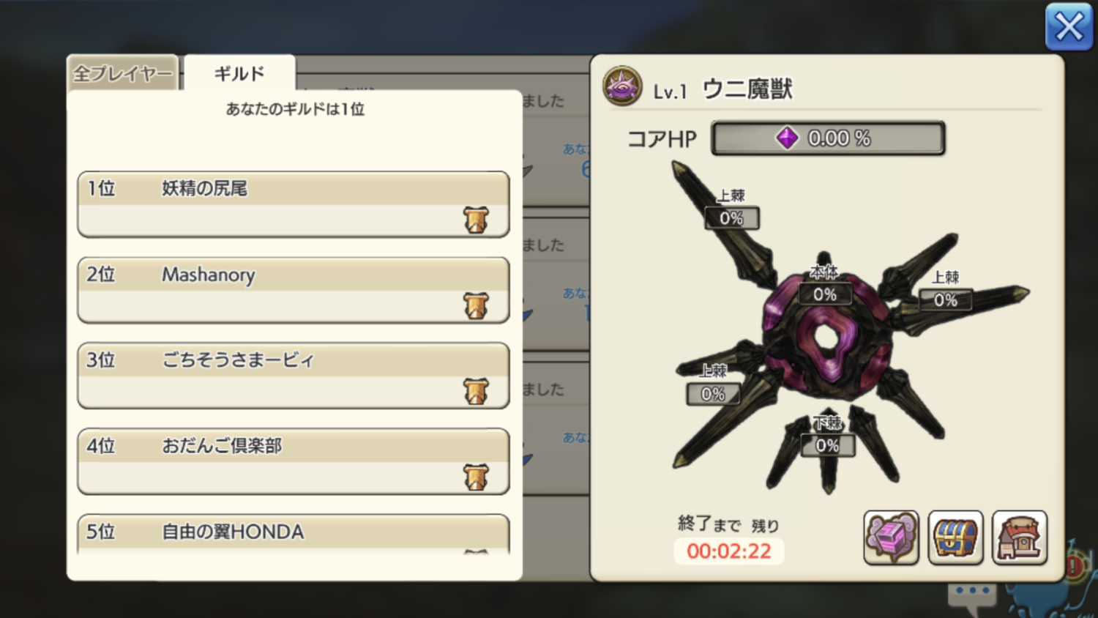This screenshot has width=1098, height=618.
Task: Close the ranking screen with the X
Action: tap(1069, 27)
